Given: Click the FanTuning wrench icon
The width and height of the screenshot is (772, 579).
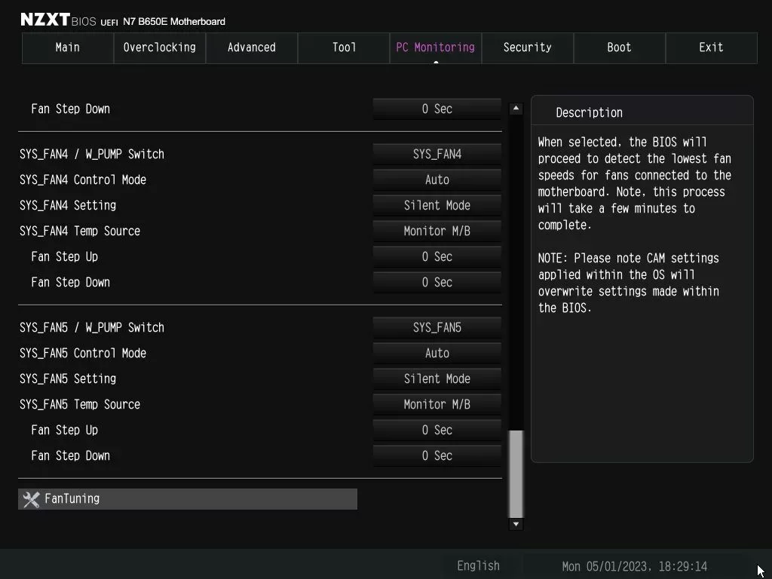Looking at the screenshot, I should pos(30,498).
